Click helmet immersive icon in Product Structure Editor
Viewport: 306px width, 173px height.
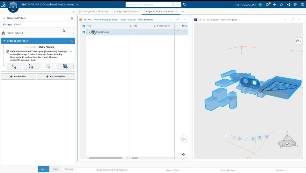pyautogui.click(x=184, y=139)
